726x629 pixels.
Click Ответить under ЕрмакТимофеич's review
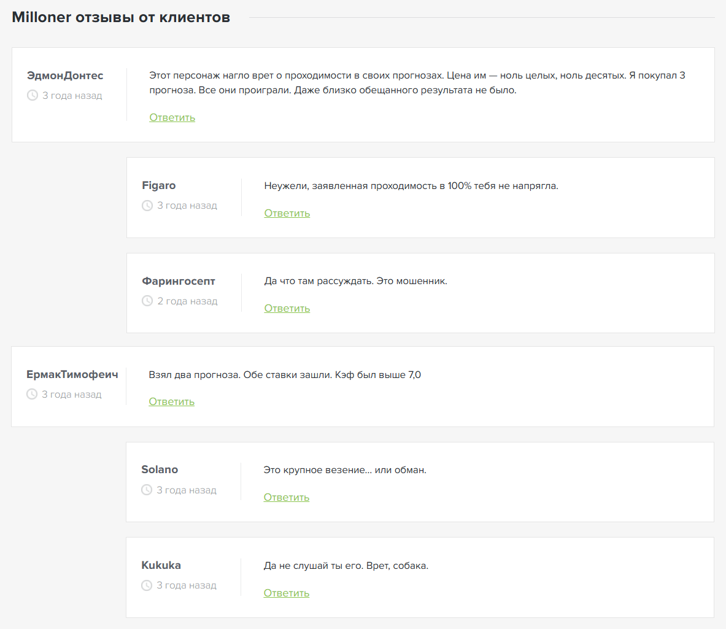pyautogui.click(x=171, y=402)
